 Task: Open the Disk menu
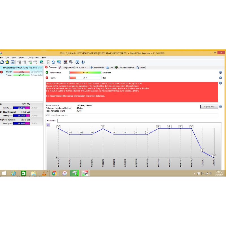[x=8, y=57]
